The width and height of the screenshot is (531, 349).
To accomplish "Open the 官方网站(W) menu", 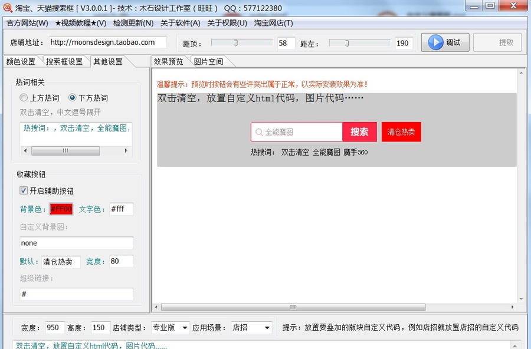I will (x=27, y=23).
